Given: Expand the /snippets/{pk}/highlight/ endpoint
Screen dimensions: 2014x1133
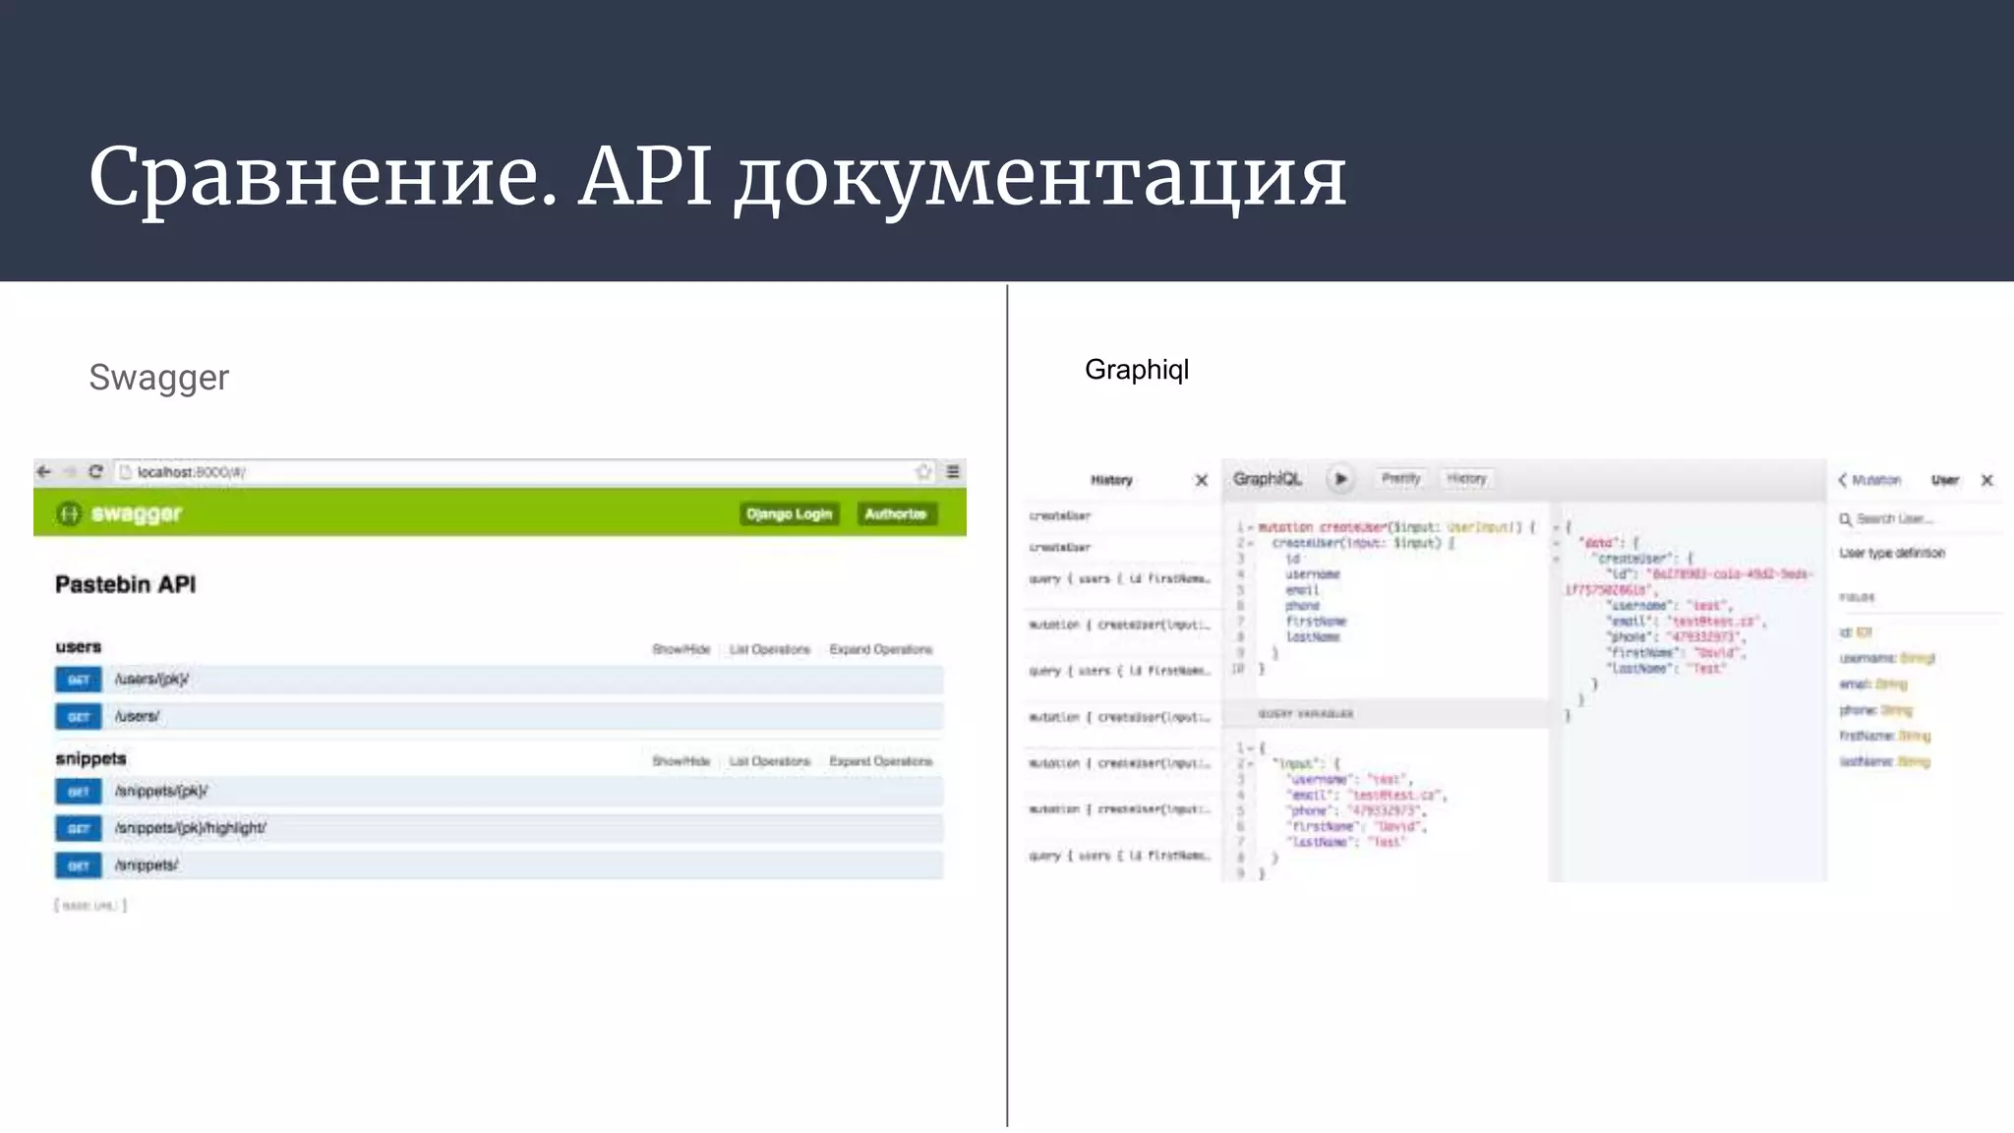Looking at the screenshot, I should (x=500, y=829).
